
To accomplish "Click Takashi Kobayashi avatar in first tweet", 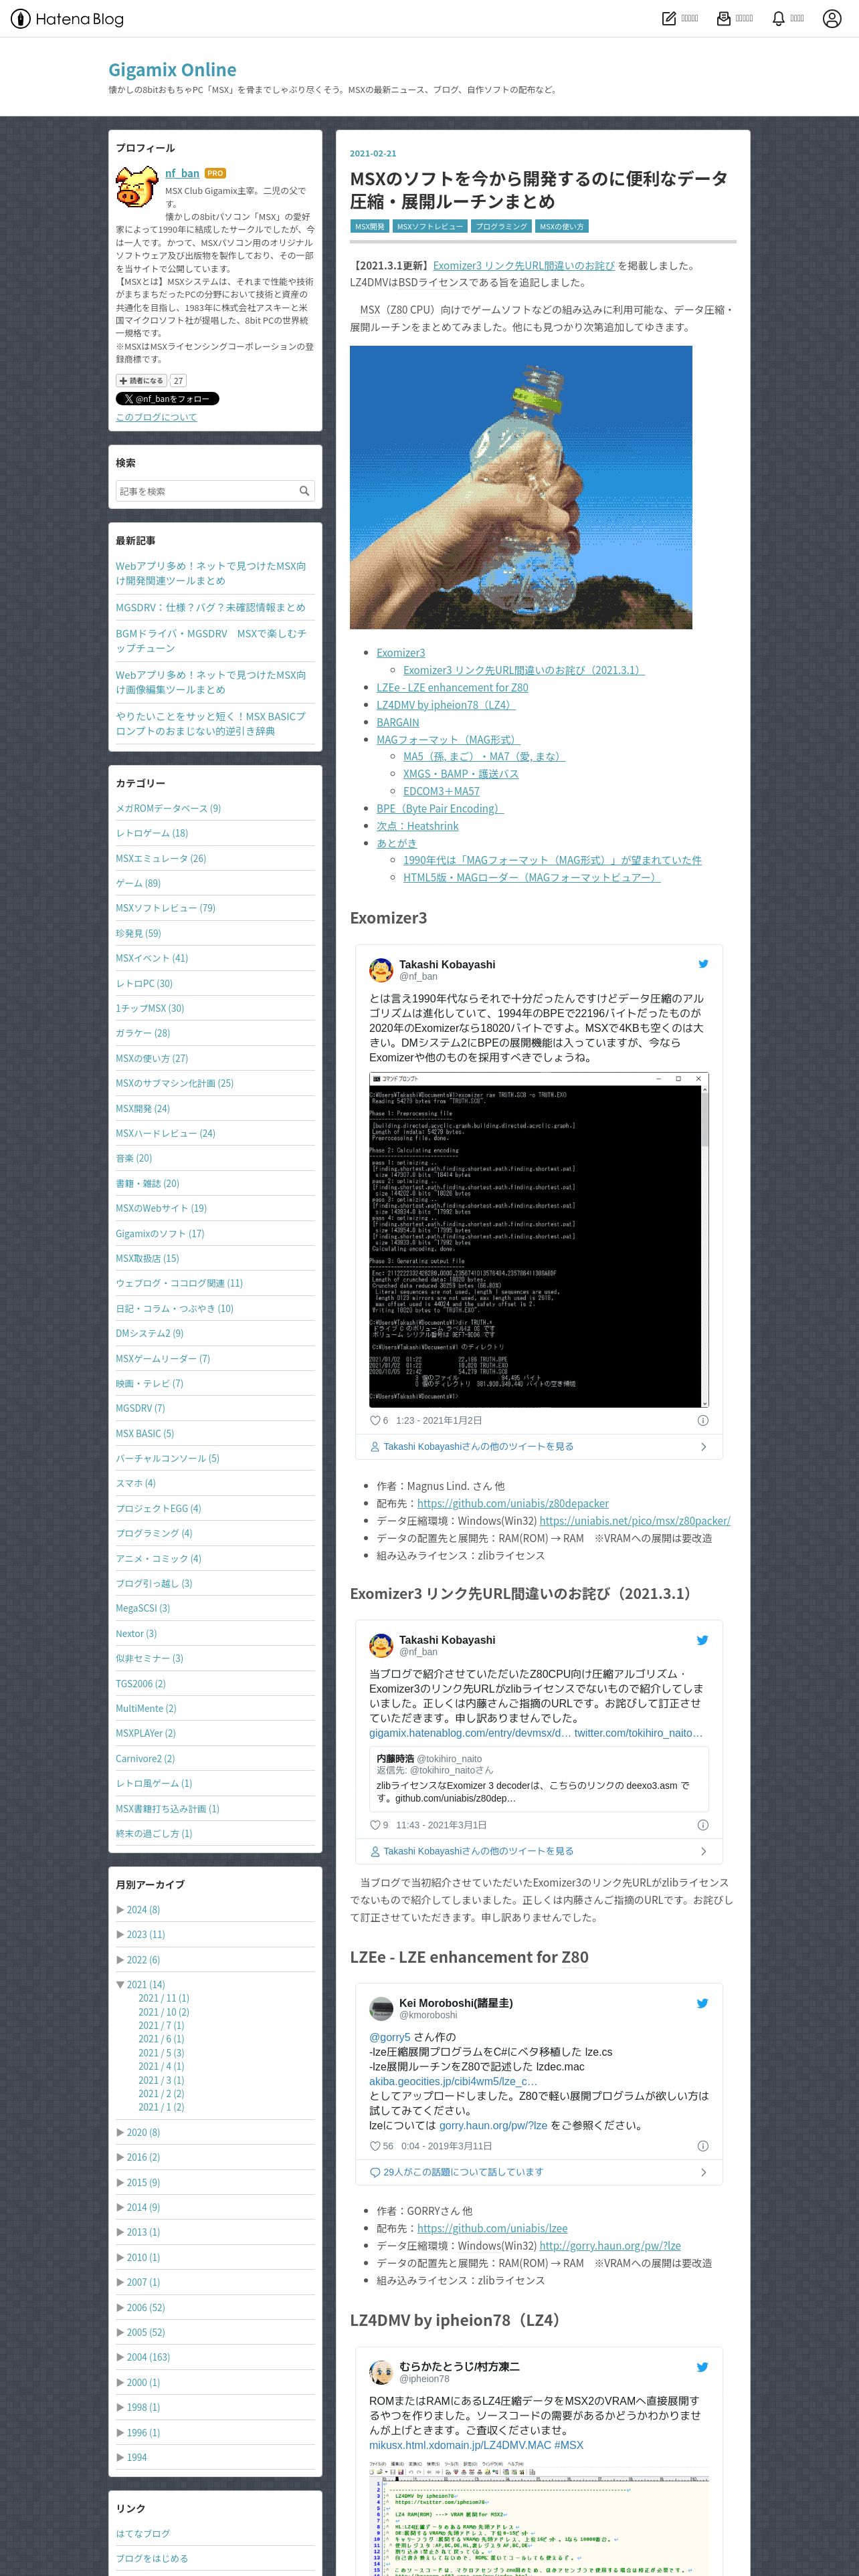I will click(381, 970).
